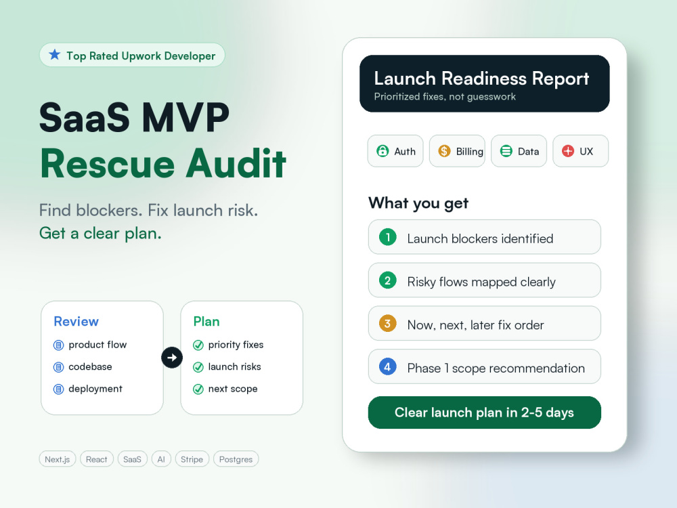Viewport: 677px width, 508px height.
Task: Click the Launch Readiness Report header title
Action: coord(481,79)
